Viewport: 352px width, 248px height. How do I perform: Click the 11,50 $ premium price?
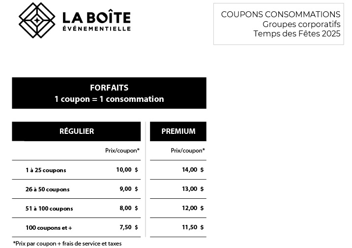192,227
